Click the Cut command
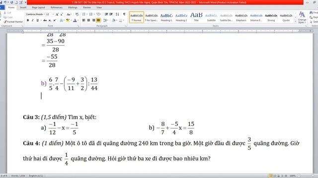 click(7, 13)
